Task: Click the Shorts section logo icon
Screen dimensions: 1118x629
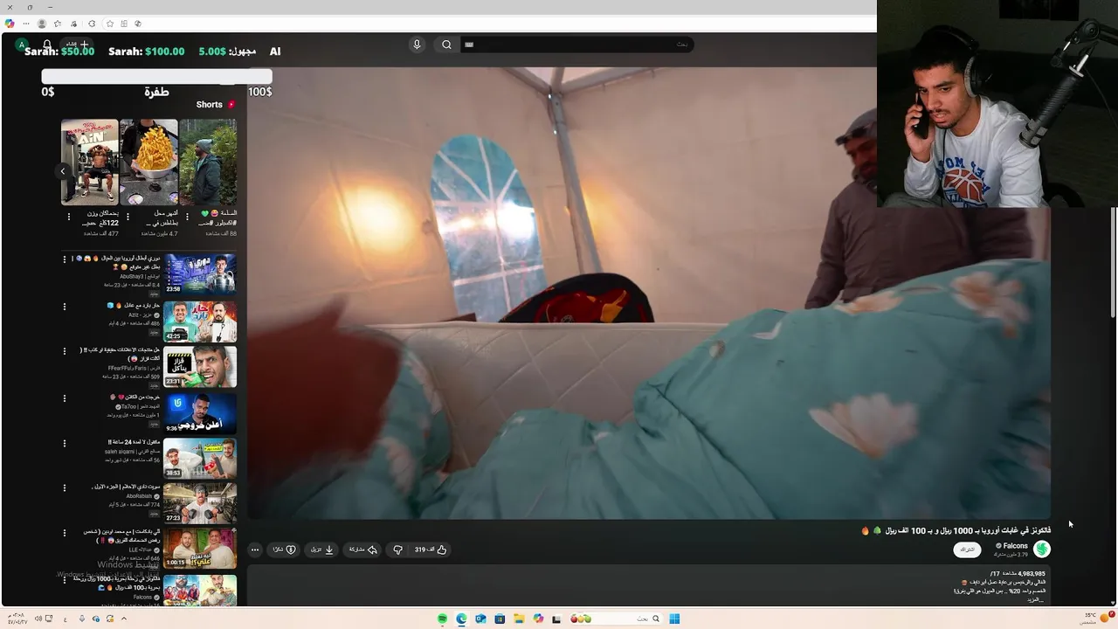Action: pyautogui.click(x=231, y=105)
